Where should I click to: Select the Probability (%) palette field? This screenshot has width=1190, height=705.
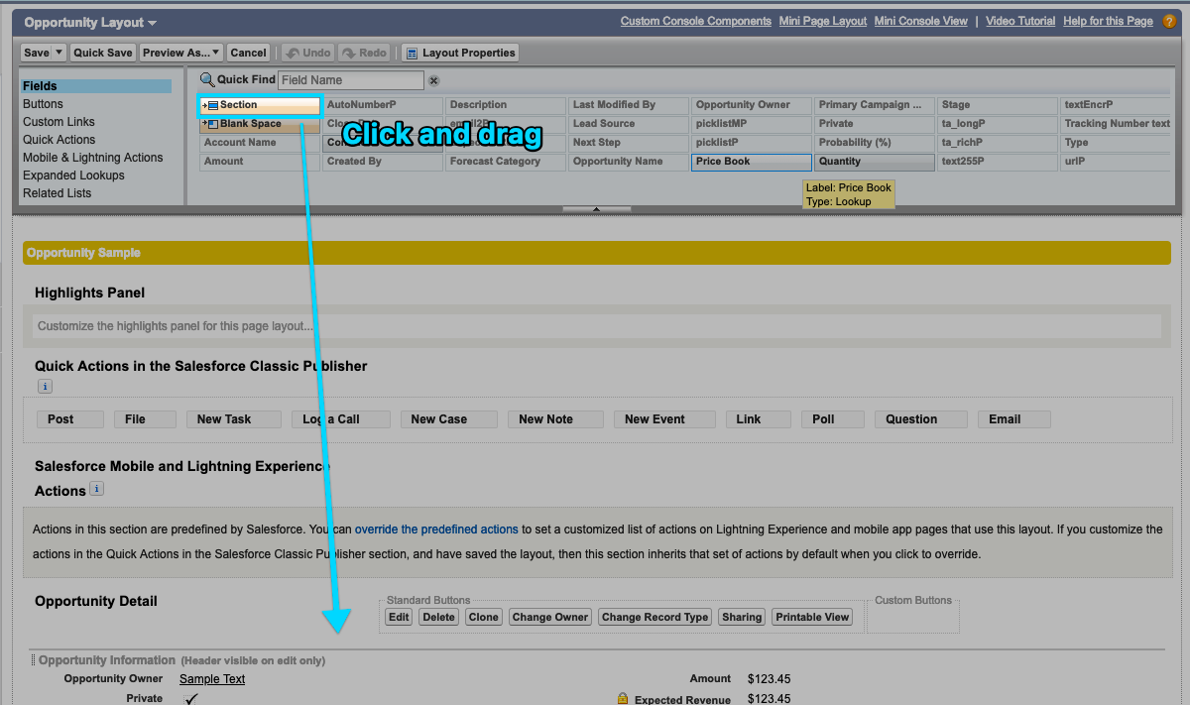pos(875,143)
